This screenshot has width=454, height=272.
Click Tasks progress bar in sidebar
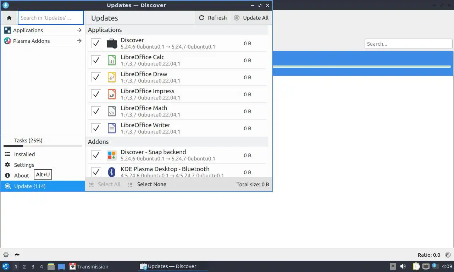point(43,146)
